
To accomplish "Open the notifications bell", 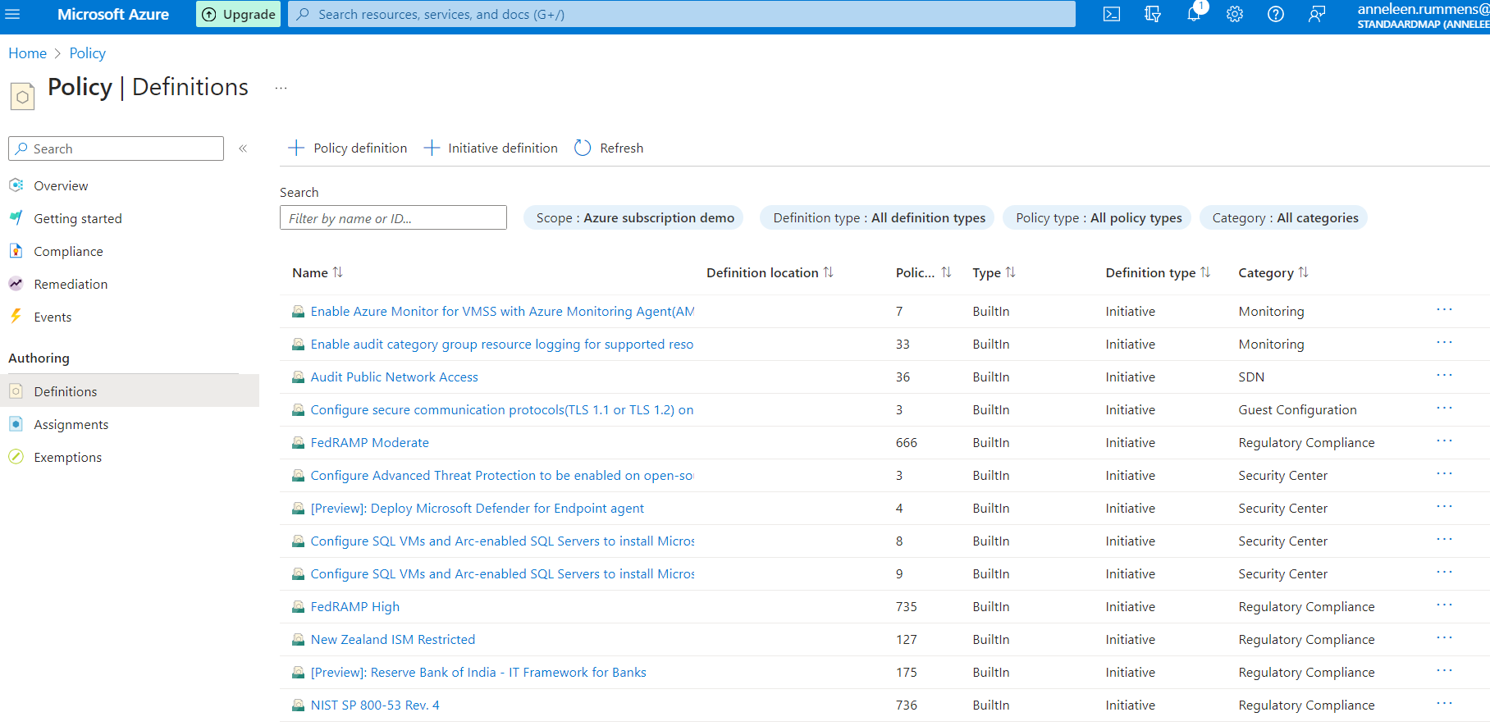I will click(1194, 14).
